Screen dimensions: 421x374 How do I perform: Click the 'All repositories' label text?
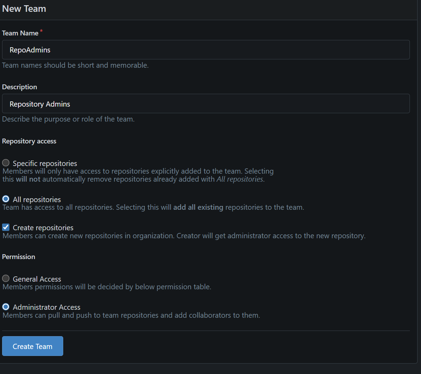(37, 199)
